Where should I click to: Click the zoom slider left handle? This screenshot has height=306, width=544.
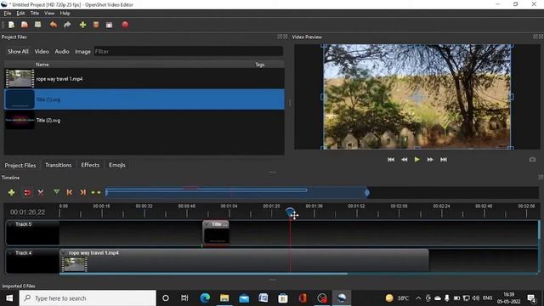click(106, 192)
